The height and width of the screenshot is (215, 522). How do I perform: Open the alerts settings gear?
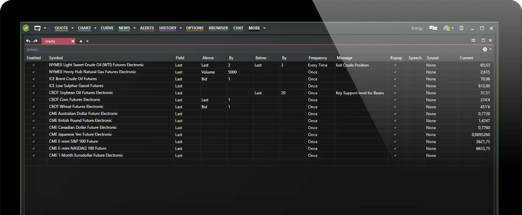485,49
